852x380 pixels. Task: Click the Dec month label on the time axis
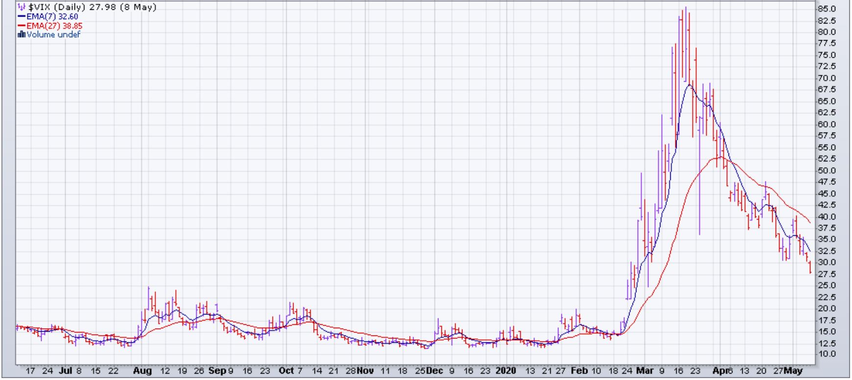click(x=434, y=371)
